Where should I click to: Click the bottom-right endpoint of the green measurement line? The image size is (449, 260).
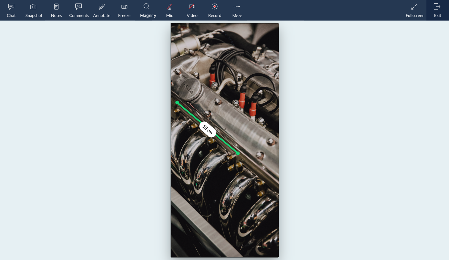(x=238, y=153)
